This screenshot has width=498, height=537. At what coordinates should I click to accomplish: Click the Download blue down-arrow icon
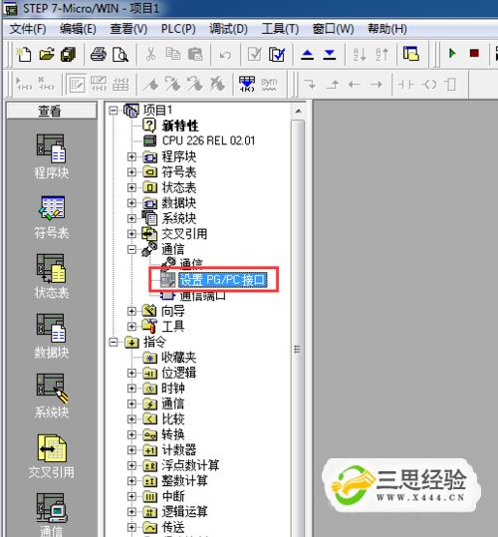[330, 54]
